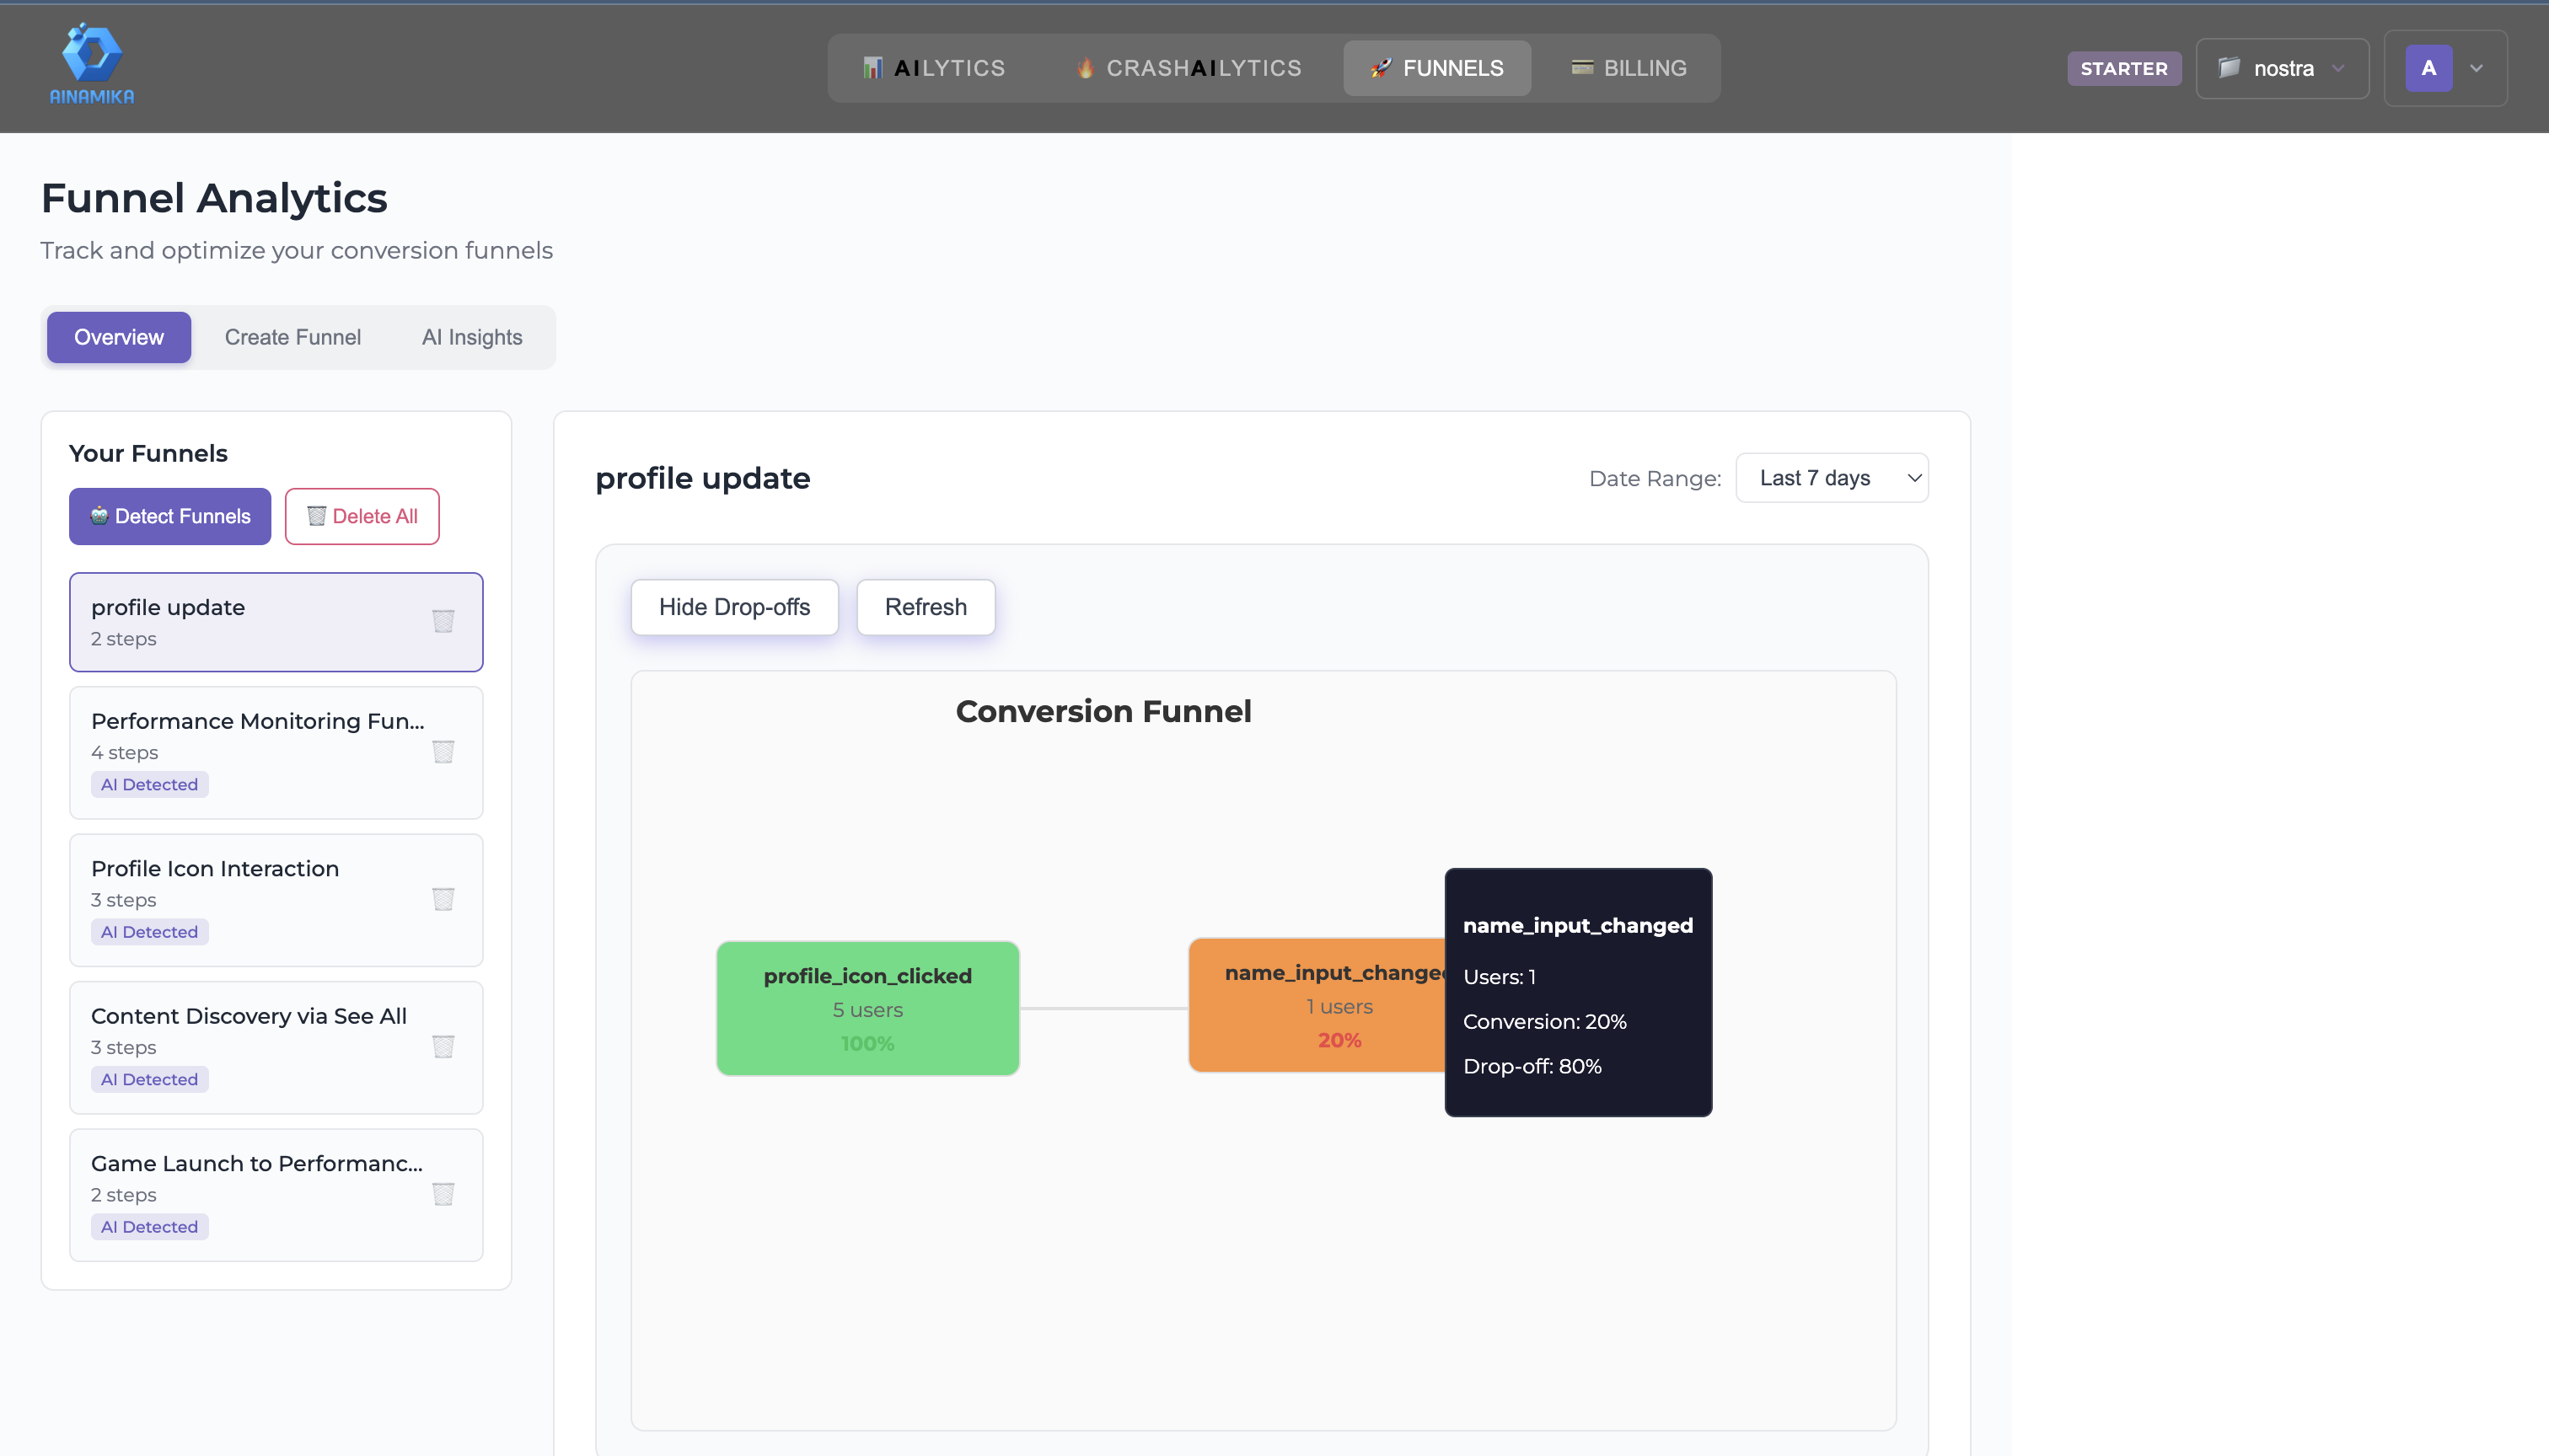The width and height of the screenshot is (2549, 1456).
Task: Click the folder icon beside nostra
Action: pyautogui.click(x=2230, y=68)
